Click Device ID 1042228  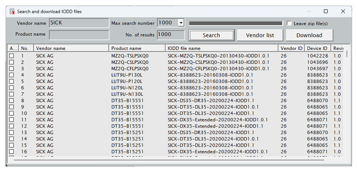317,56
